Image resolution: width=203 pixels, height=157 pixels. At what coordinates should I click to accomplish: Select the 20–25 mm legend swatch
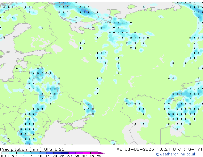coord(57,153)
